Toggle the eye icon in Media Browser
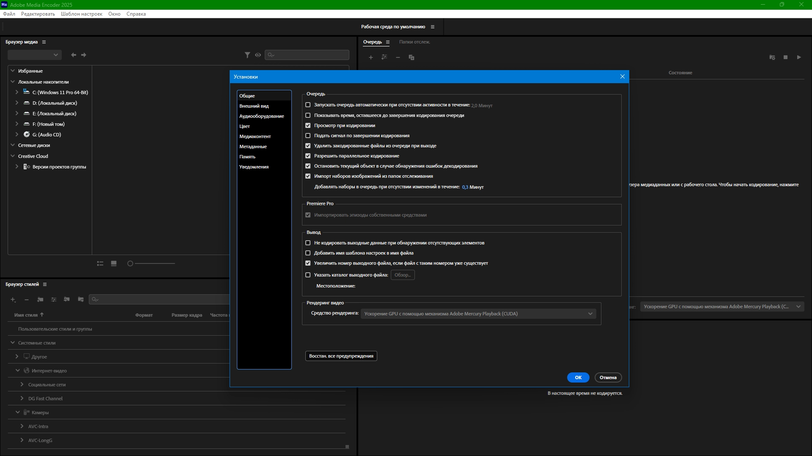The height and width of the screenshot is (456, 812). (258, 55)
